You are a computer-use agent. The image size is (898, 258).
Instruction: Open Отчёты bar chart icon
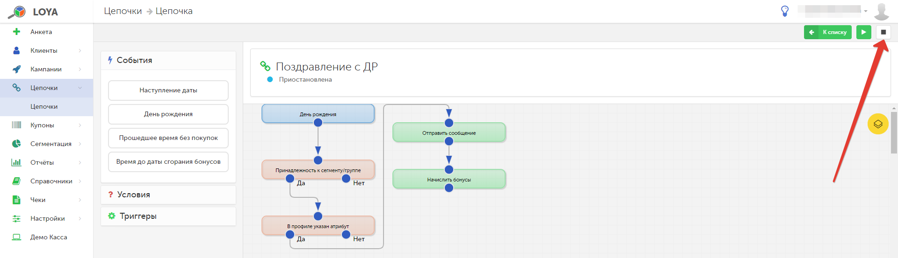coord(16,162)
